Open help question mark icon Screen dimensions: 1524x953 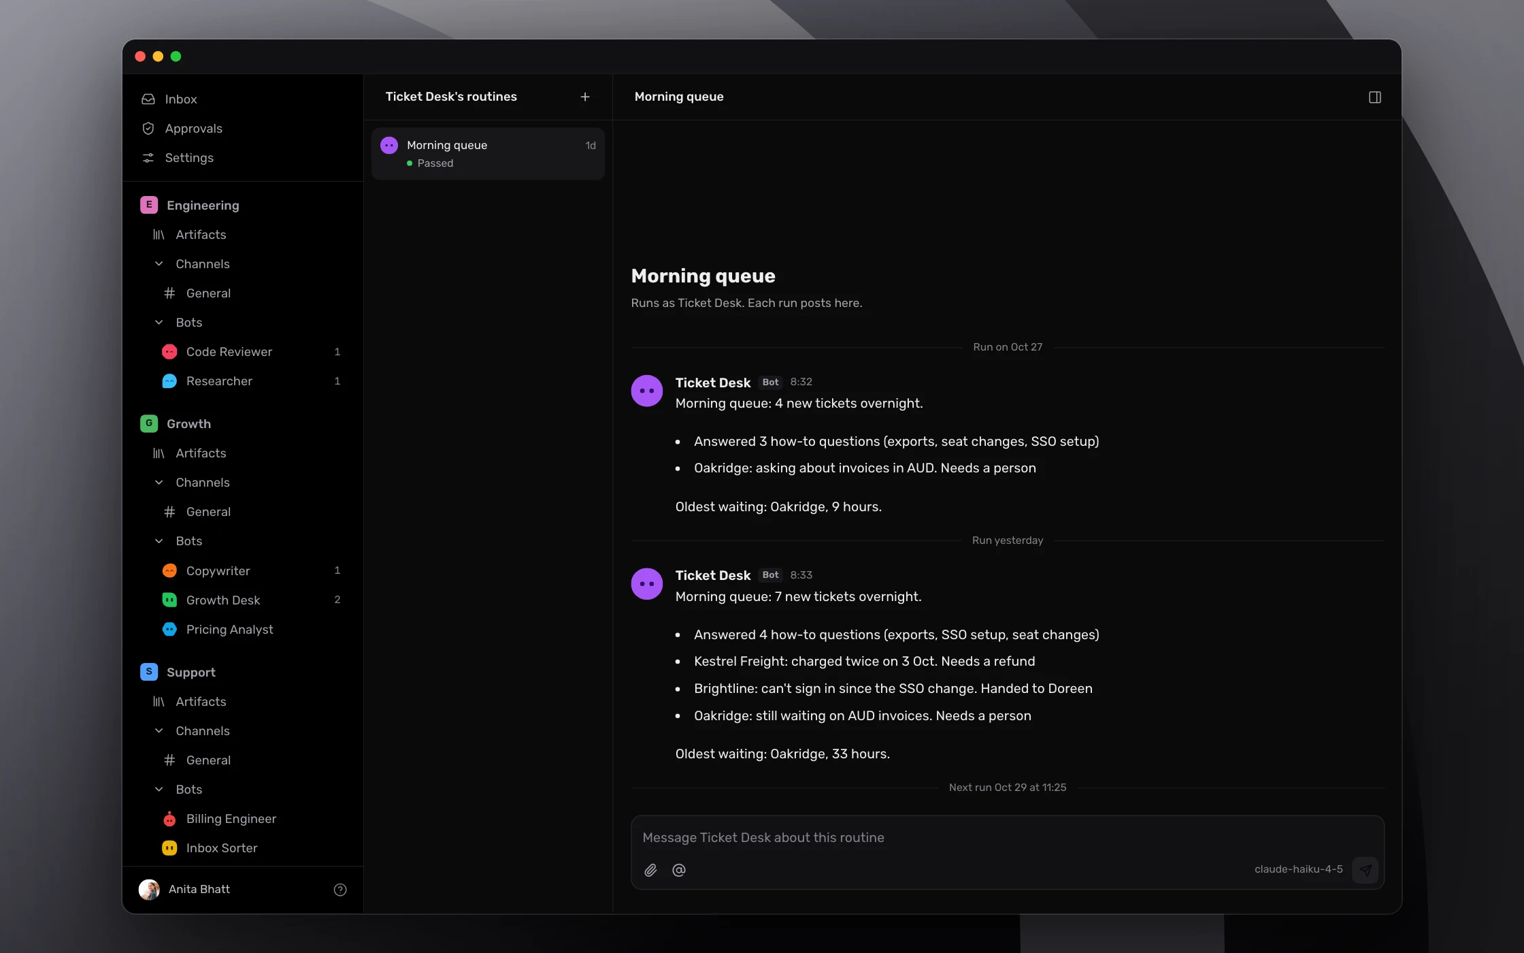pyautogui.click(x=340, y=889)
